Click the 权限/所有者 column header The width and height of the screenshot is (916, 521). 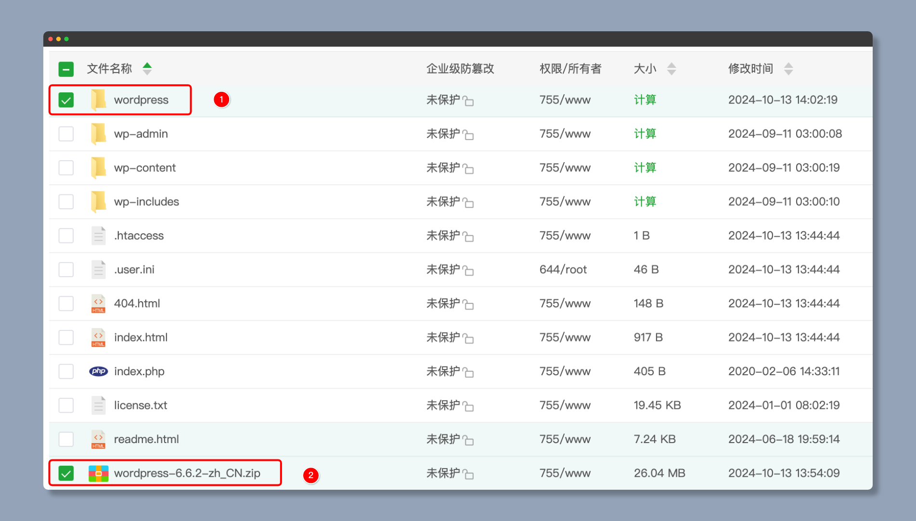click(570, 69)
